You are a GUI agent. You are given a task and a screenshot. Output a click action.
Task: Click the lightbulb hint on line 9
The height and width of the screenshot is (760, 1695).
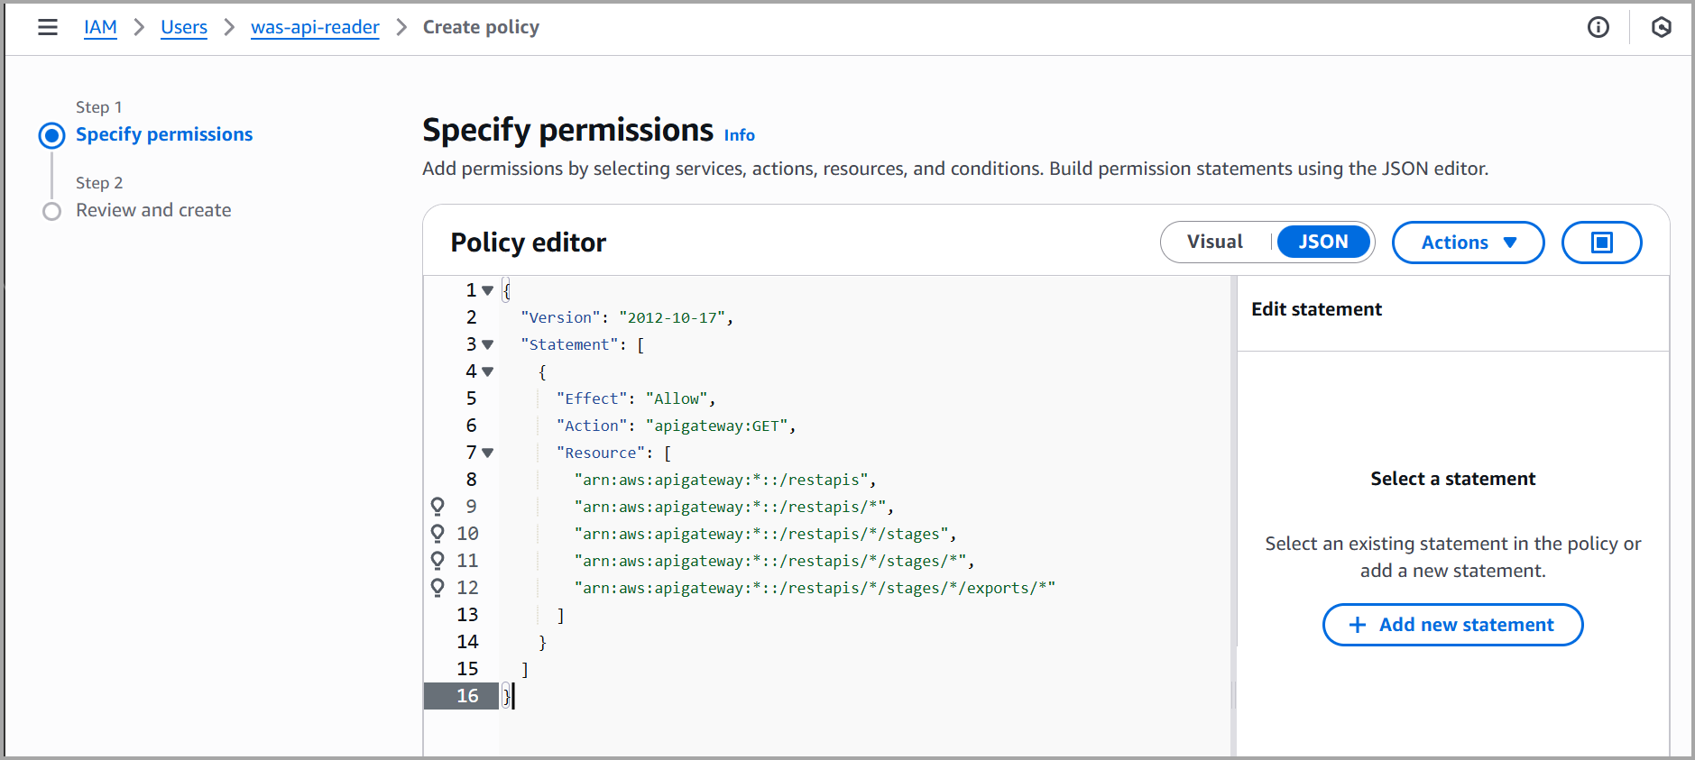pyautogui.click(x=438, y=507)
